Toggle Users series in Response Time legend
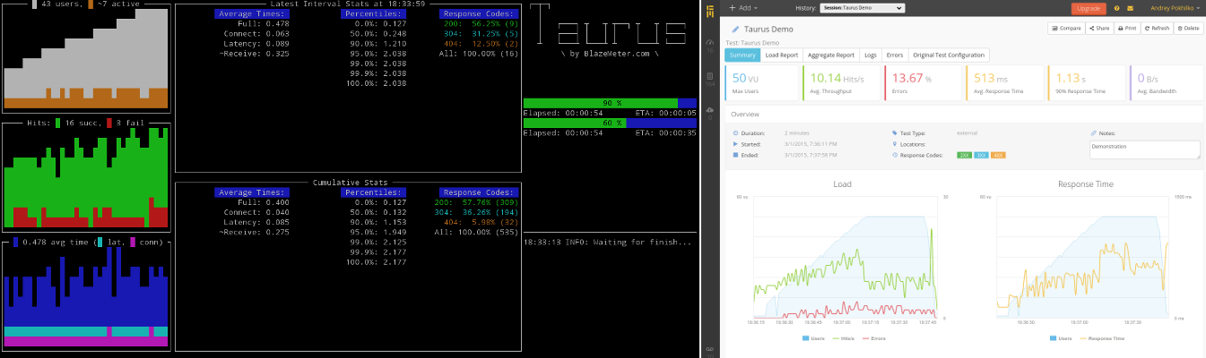 coord(1061,338)
